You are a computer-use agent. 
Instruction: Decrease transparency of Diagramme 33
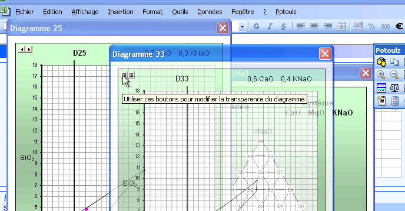124,75
